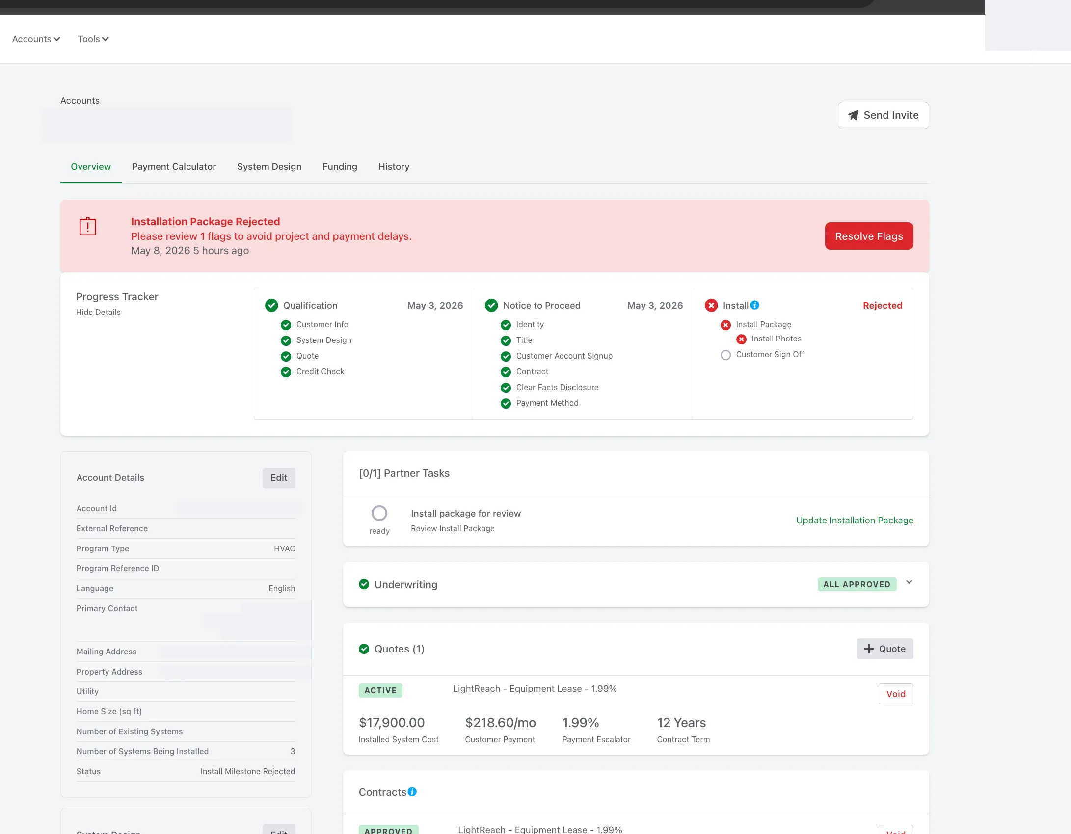The image size is (1071, 834).
Task: Click the English language value
Action: tap(282, 588)
